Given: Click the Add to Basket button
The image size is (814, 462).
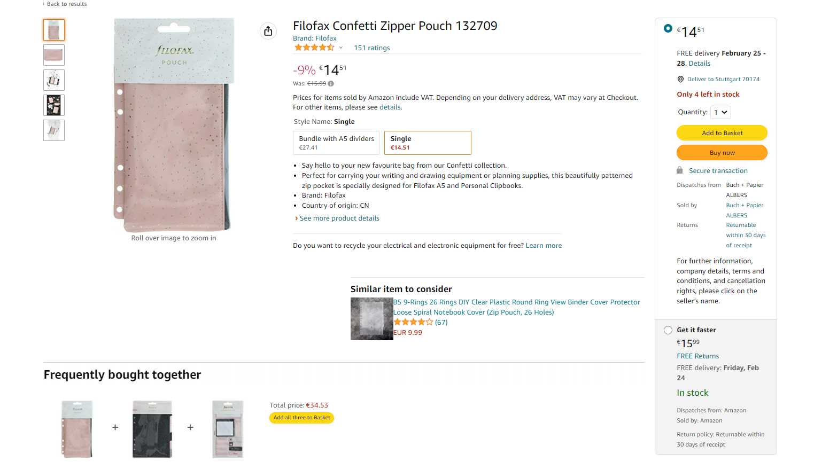Looking at the screenshot, I should (722, 133).
